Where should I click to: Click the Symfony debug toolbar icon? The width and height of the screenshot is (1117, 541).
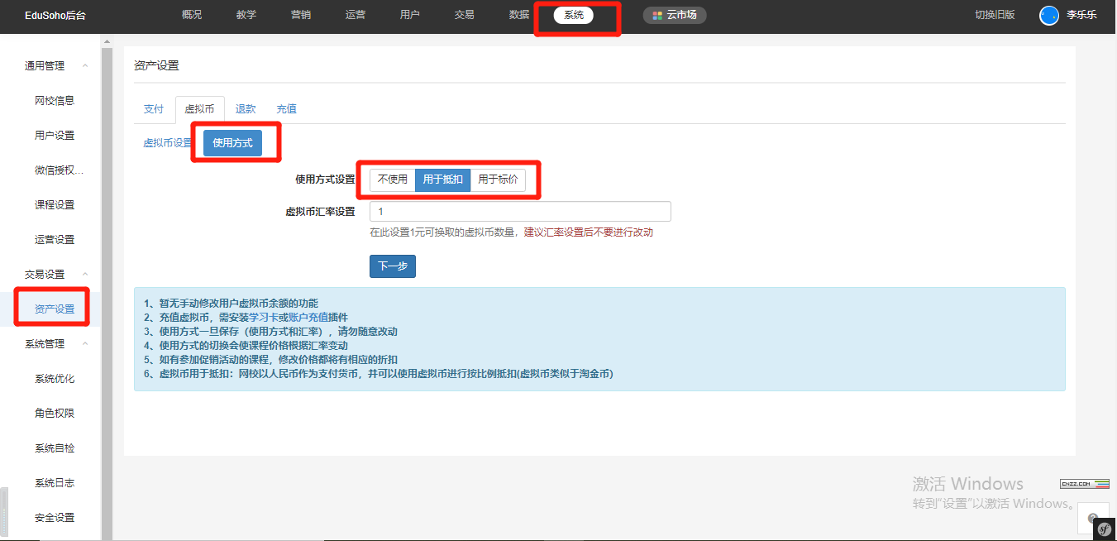pos(1104,529)
